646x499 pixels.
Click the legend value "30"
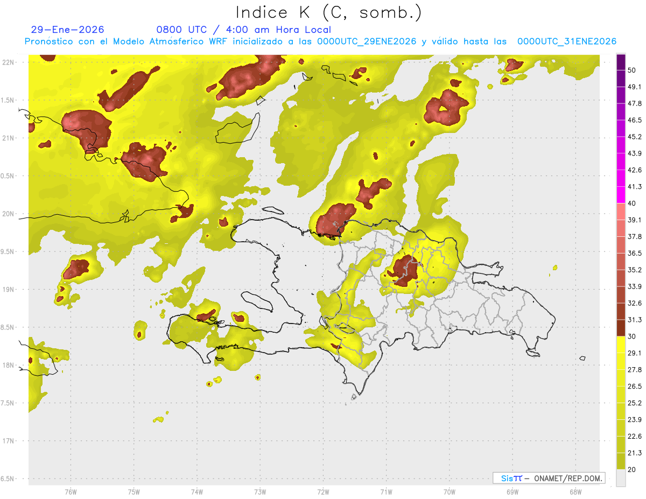click(x=633, y=336)
